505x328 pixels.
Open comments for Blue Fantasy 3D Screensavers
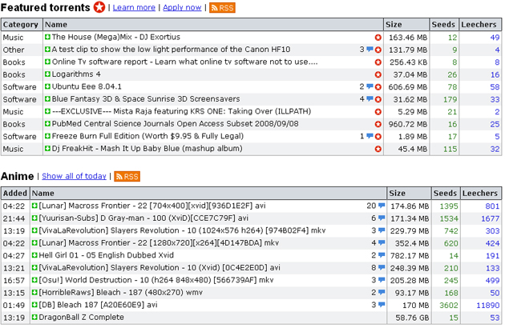(370, 99)
